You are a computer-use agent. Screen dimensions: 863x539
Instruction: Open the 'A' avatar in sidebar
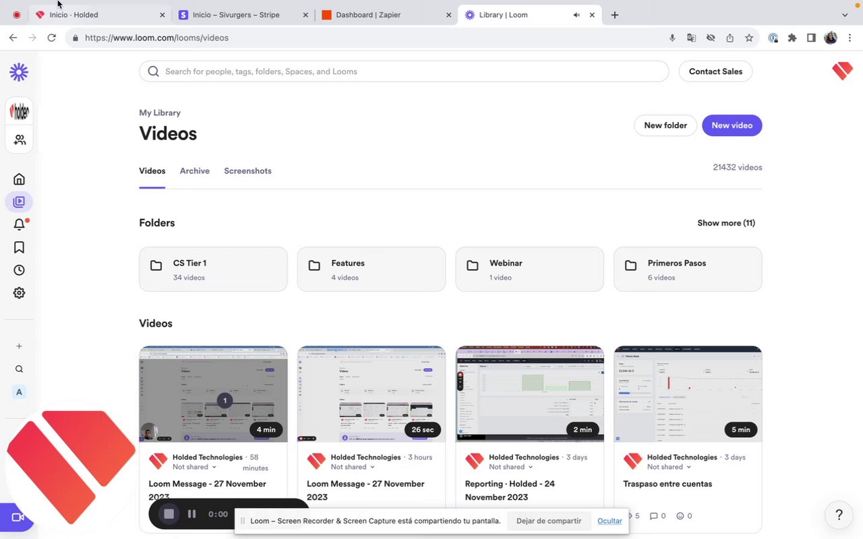(19, 392)
